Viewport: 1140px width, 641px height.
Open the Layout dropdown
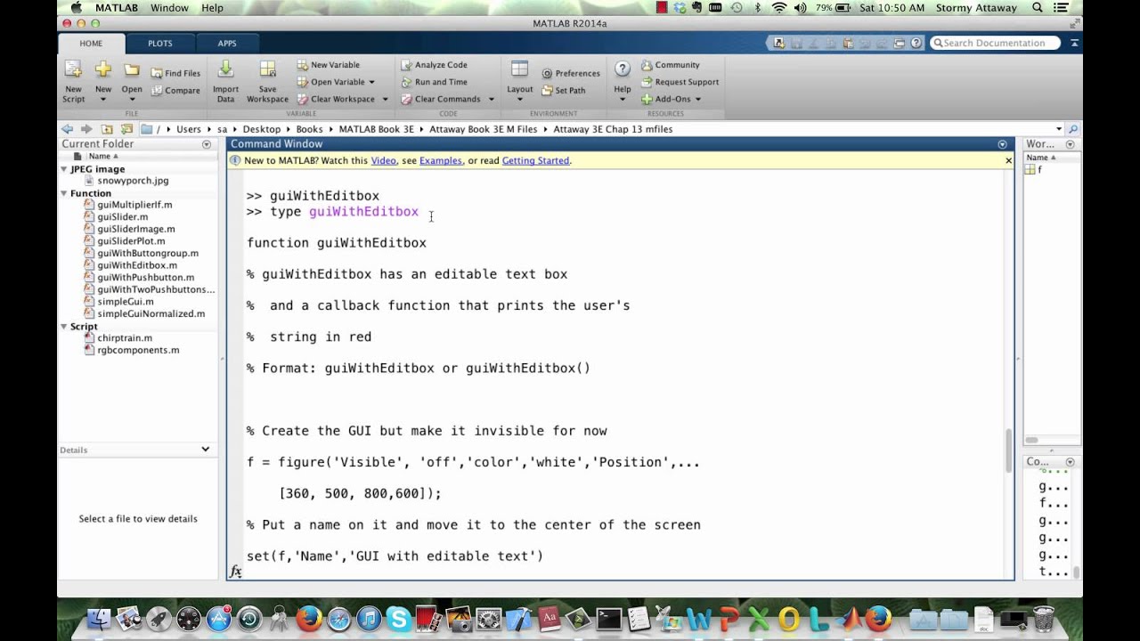520,99
